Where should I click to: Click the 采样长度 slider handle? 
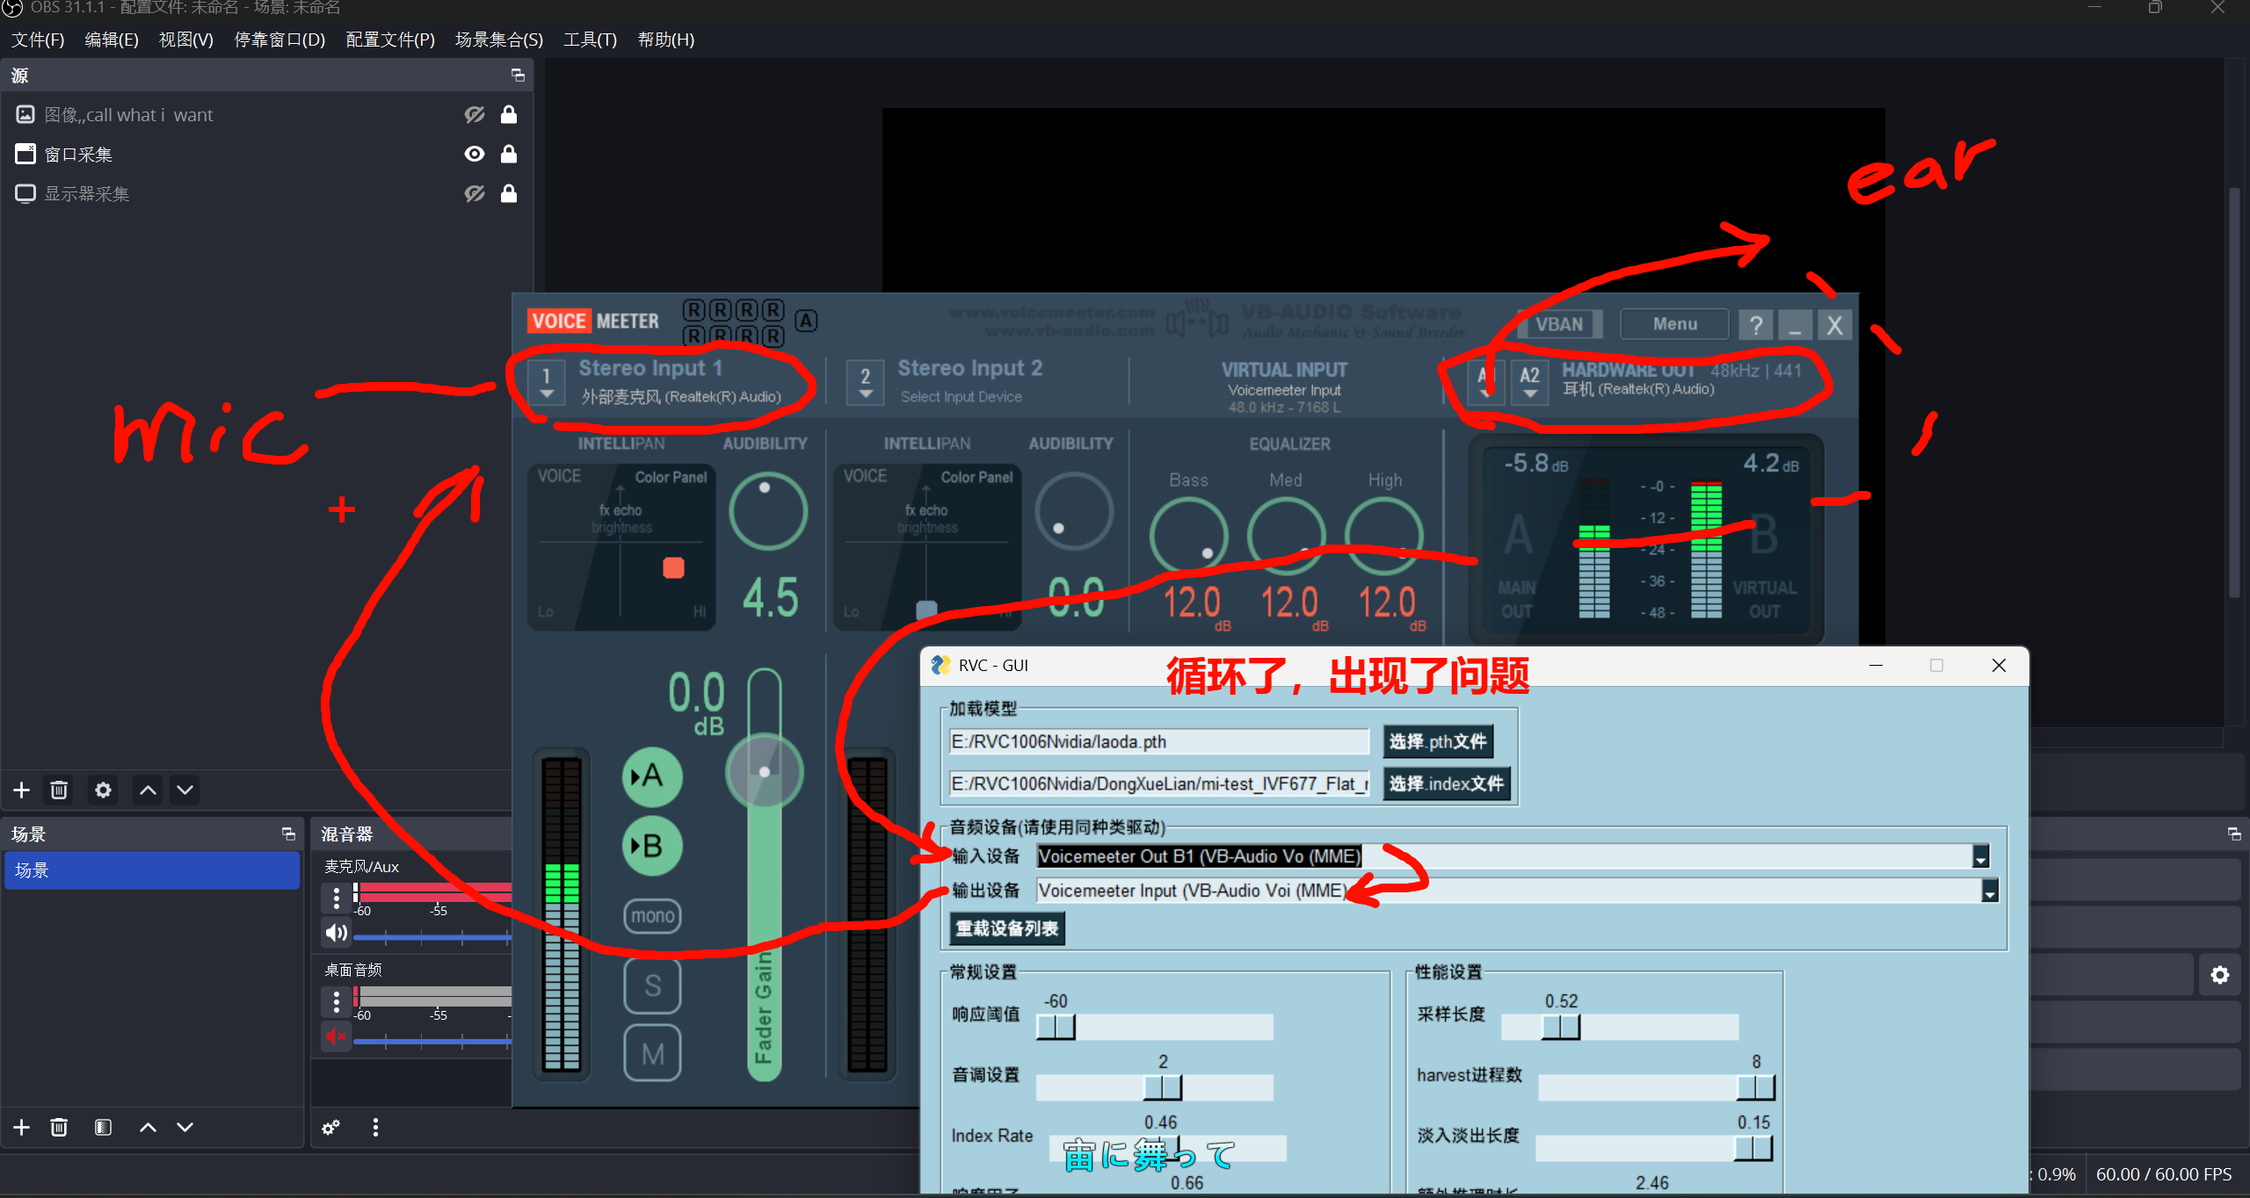click(x=1561, y=1027)
